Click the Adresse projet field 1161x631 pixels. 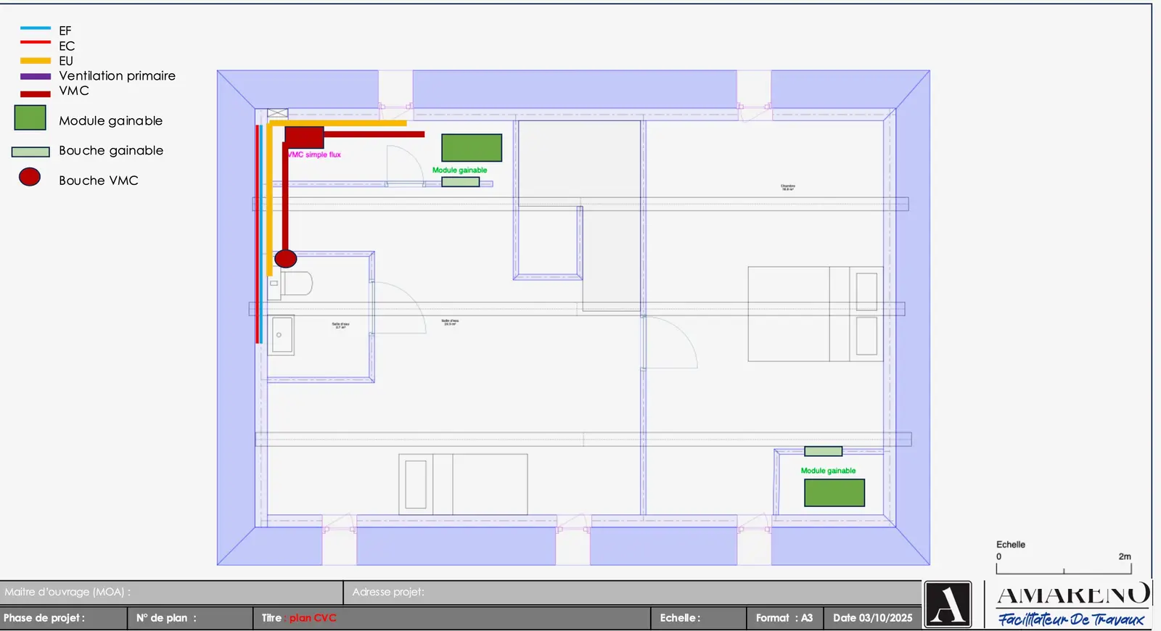click(633, 592)
